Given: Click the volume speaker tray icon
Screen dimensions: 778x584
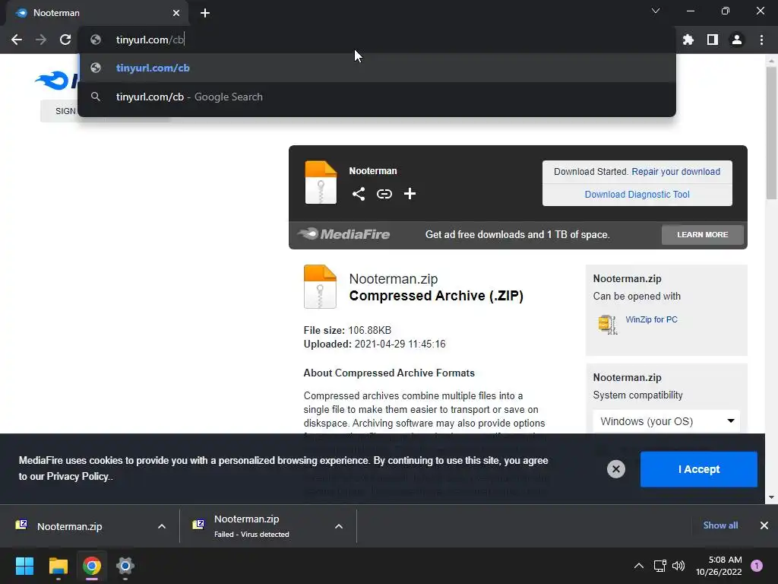Looking at the screenshot, I should [x=678, y=566].
